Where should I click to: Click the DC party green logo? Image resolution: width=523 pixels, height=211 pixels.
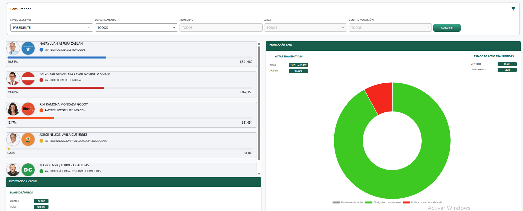tap(28, 170)
